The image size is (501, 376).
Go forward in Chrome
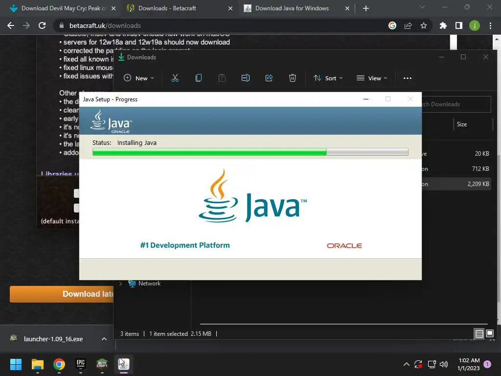tap(26, 25)
